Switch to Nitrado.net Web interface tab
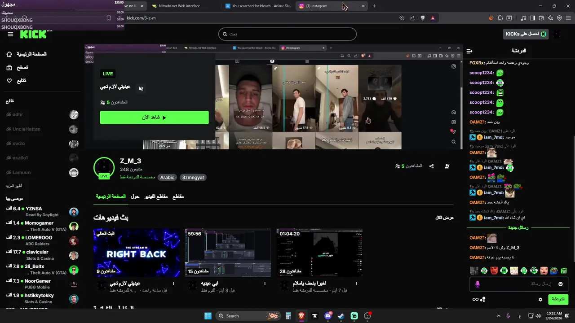Screen dimensions: 575x323 coord(184,6)
